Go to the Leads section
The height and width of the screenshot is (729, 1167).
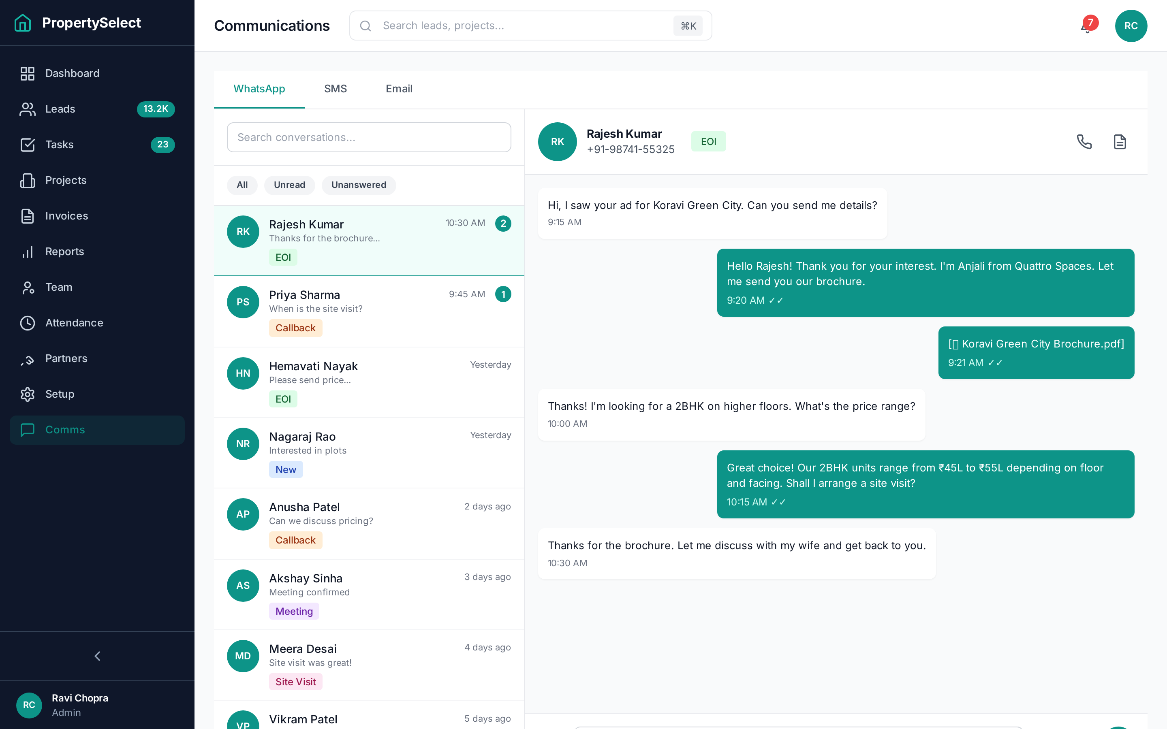pos(97,109)
